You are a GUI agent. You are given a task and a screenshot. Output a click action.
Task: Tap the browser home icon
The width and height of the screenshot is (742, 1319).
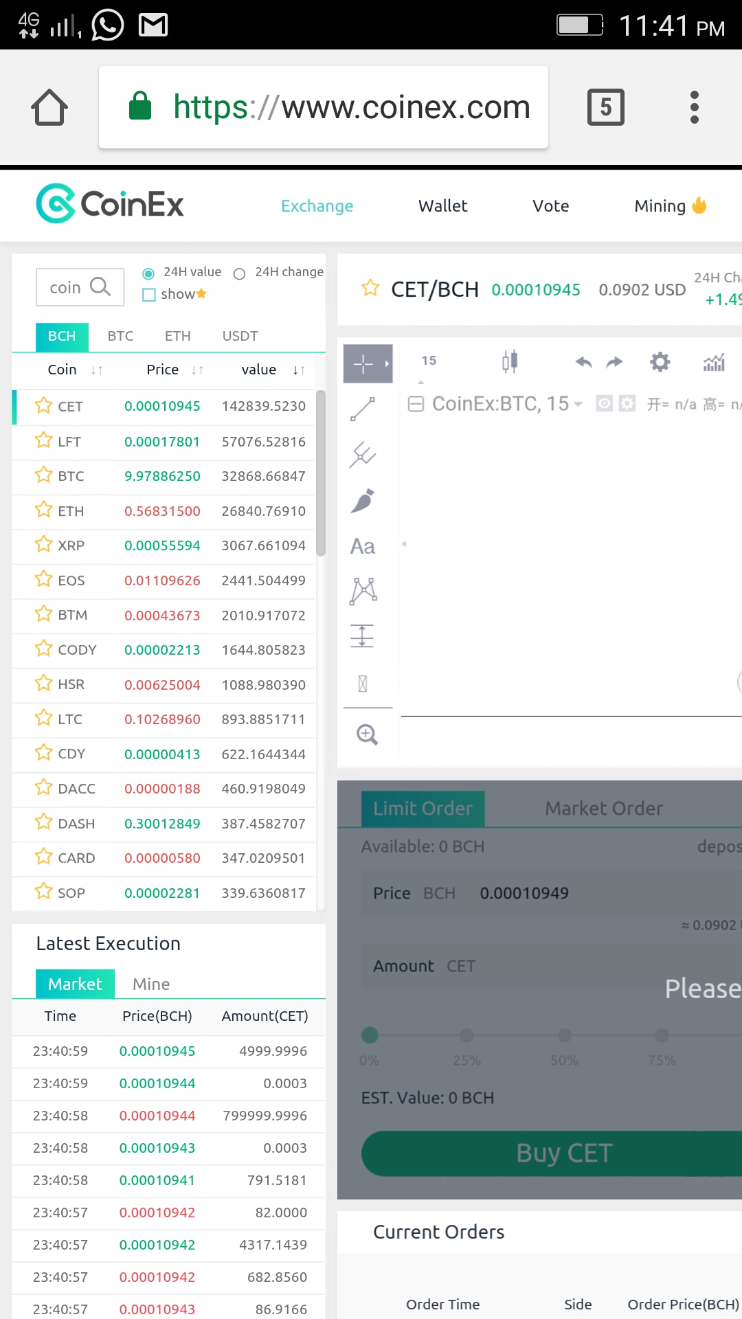(49, 107)
